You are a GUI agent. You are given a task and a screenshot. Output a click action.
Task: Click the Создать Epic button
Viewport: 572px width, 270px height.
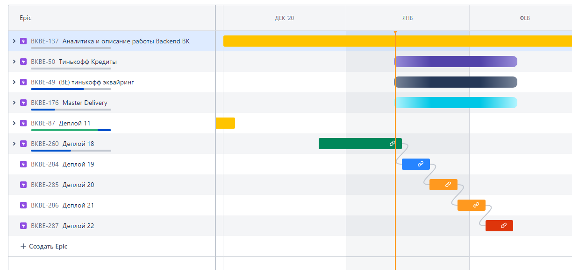pyautogui.click(x=44, y=246)
